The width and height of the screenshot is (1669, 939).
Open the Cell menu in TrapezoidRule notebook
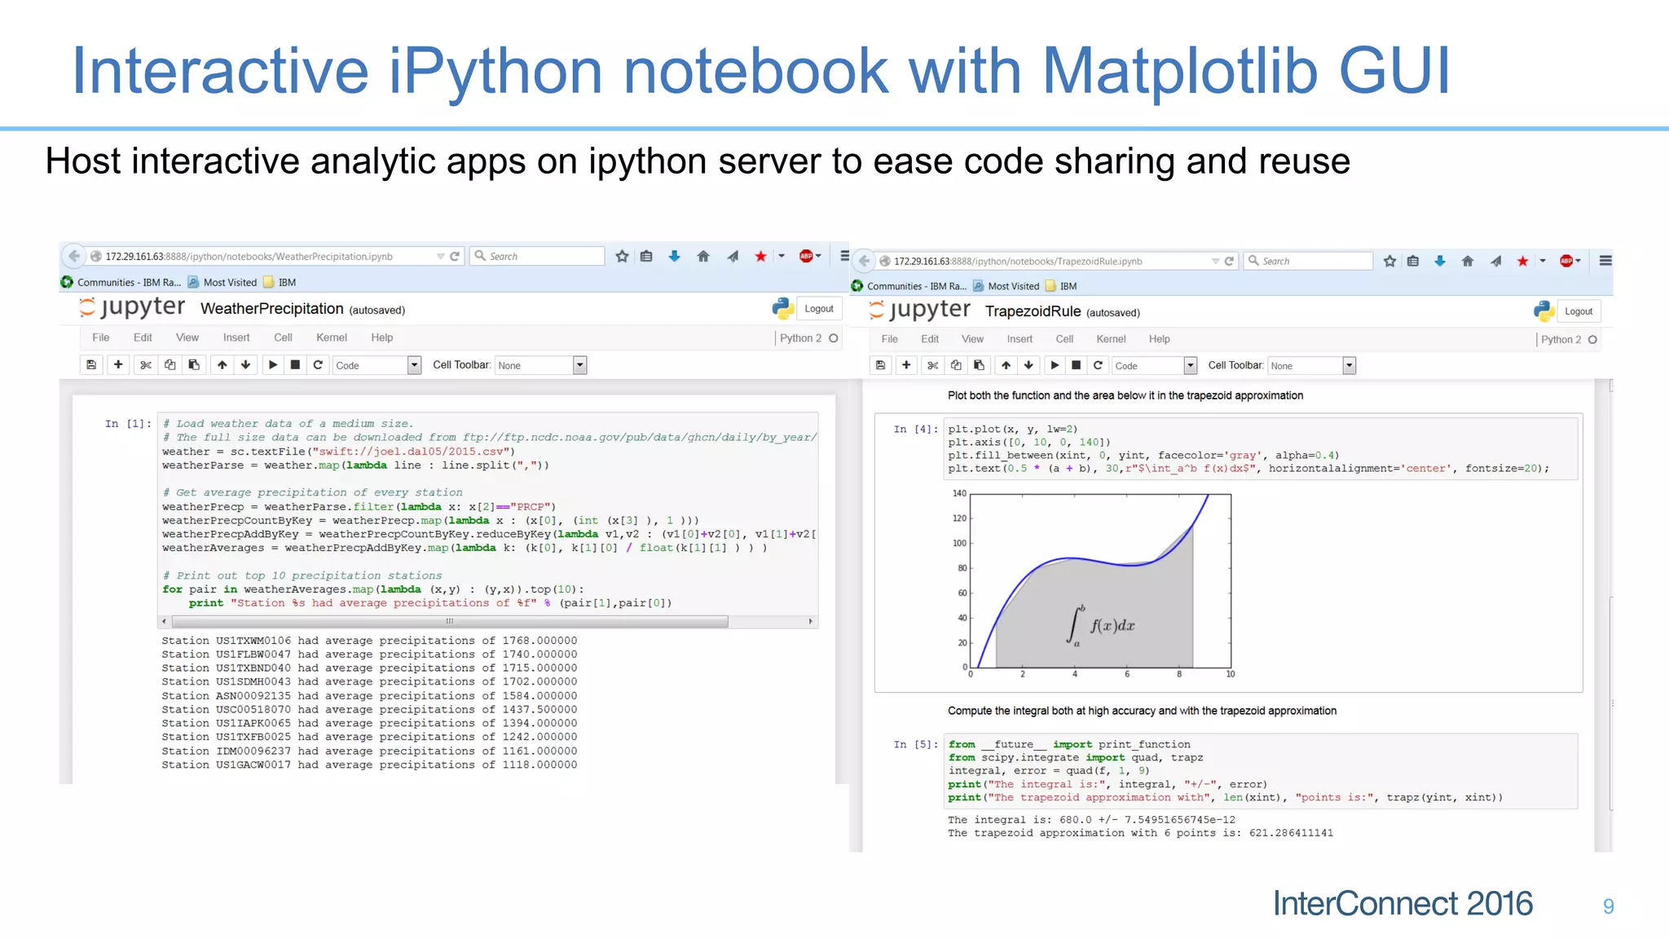(1064, 339)
